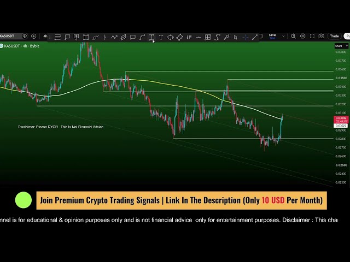Click the green circle beside the banner
Viewport: 350px width, 262px height.
click(x=23, y=200)
